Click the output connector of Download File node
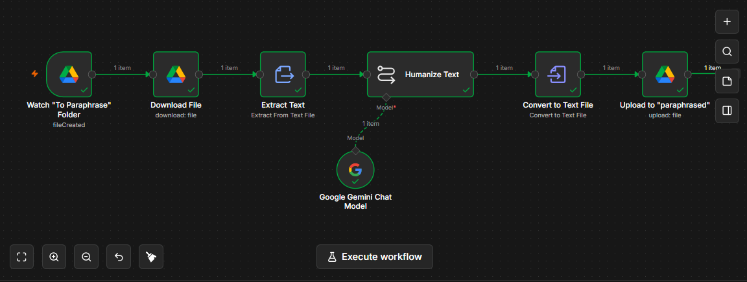This screenshot has height=282, width=747. tap(199, 75)
